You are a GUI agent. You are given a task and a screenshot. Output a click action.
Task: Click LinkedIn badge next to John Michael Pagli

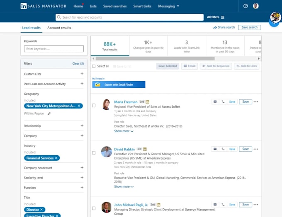158,205
